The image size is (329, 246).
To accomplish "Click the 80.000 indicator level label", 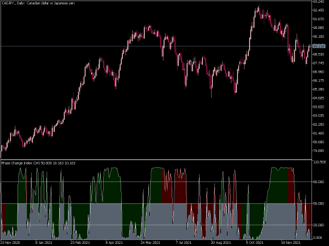I will pos(319,182).
